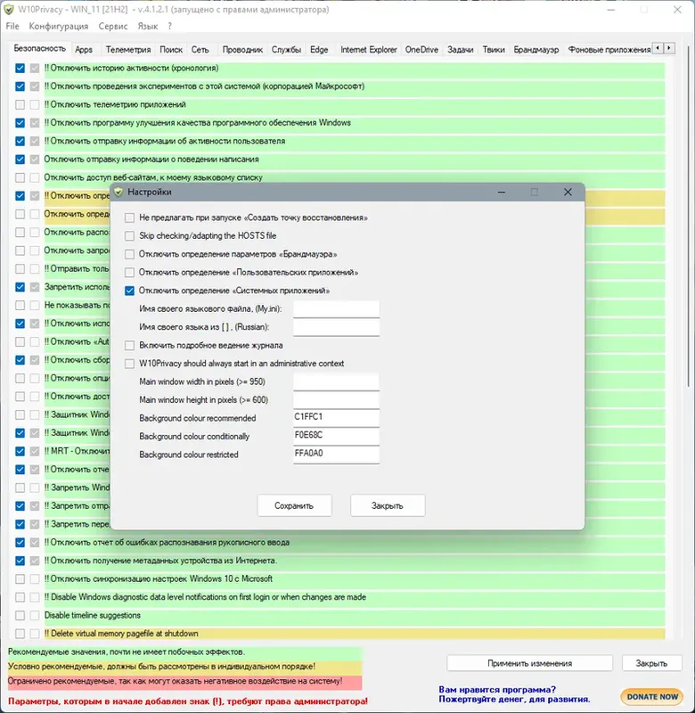
Task: Close the Настройки dialog with X
Action: [x=568, y=192]
